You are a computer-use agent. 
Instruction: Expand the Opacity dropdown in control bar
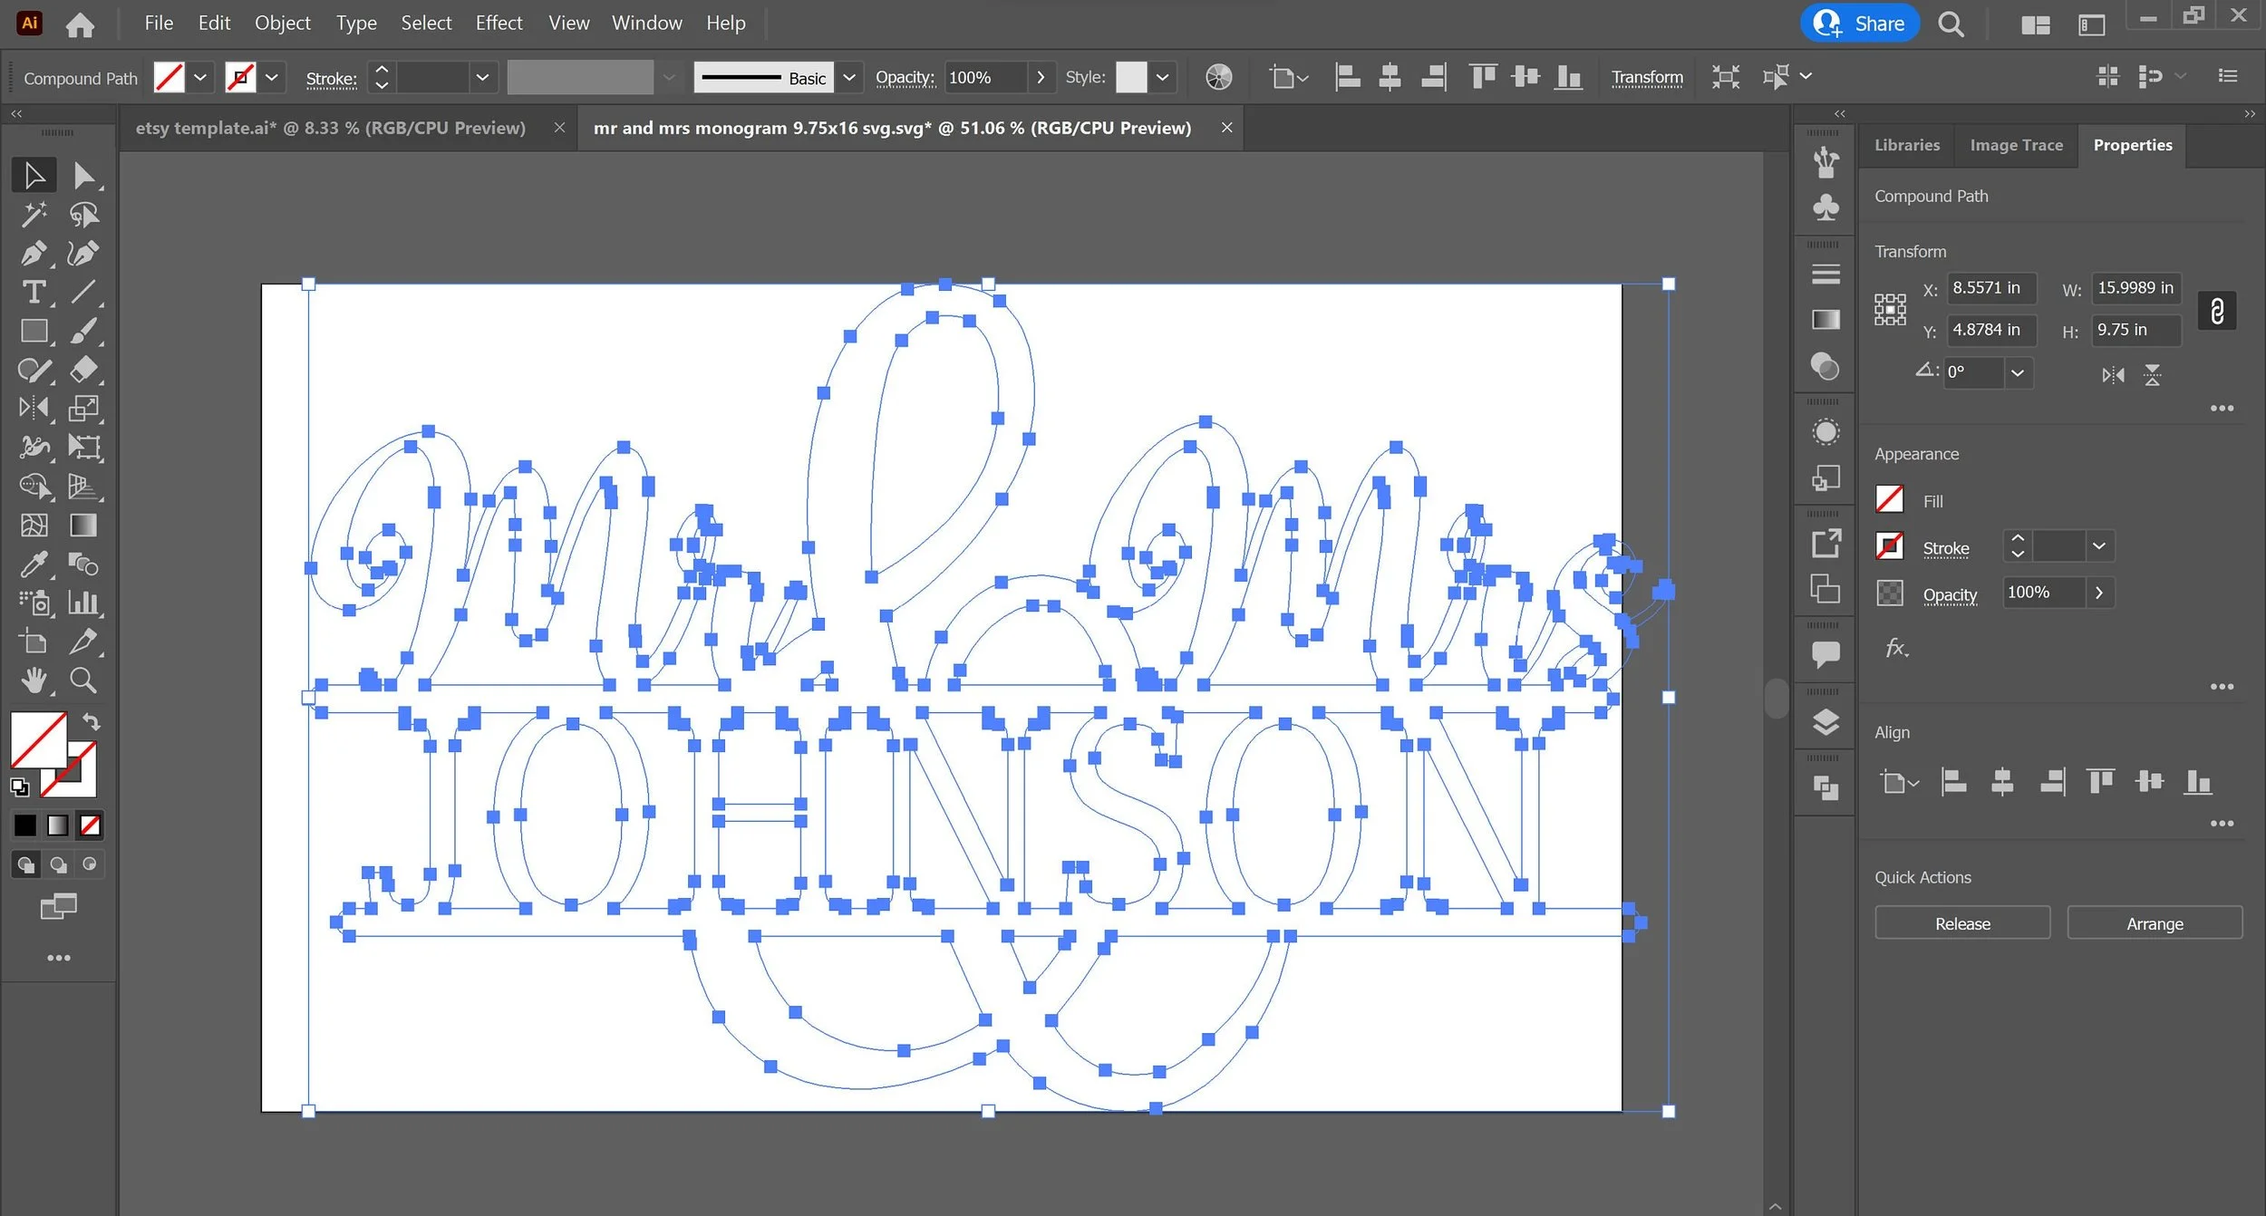pos(1041,77)
